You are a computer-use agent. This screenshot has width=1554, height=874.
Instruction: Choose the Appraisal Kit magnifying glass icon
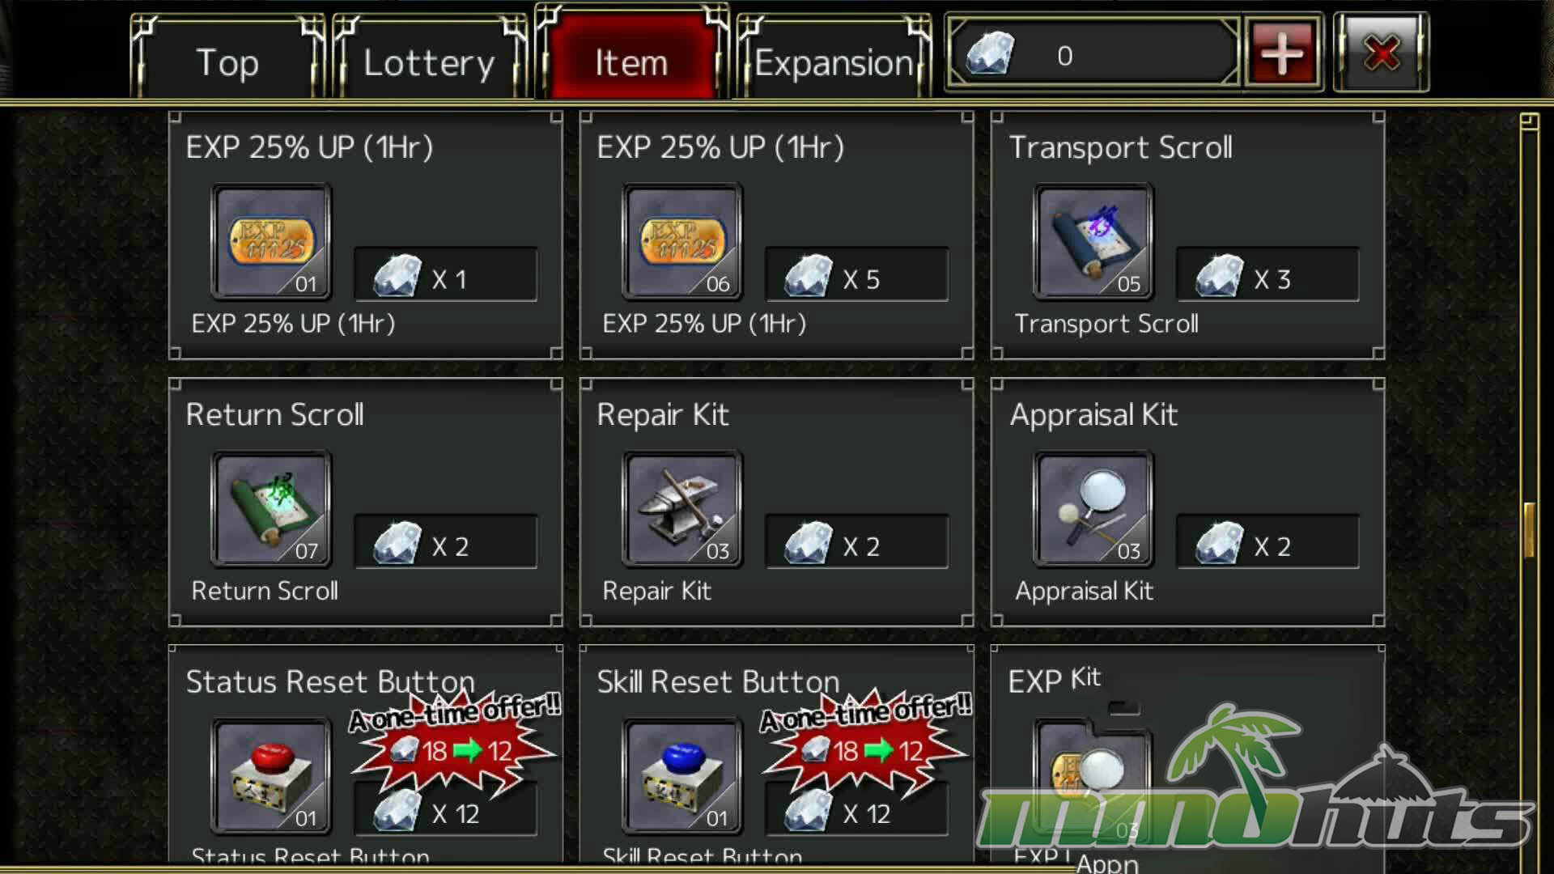(x=1093, y=509)
